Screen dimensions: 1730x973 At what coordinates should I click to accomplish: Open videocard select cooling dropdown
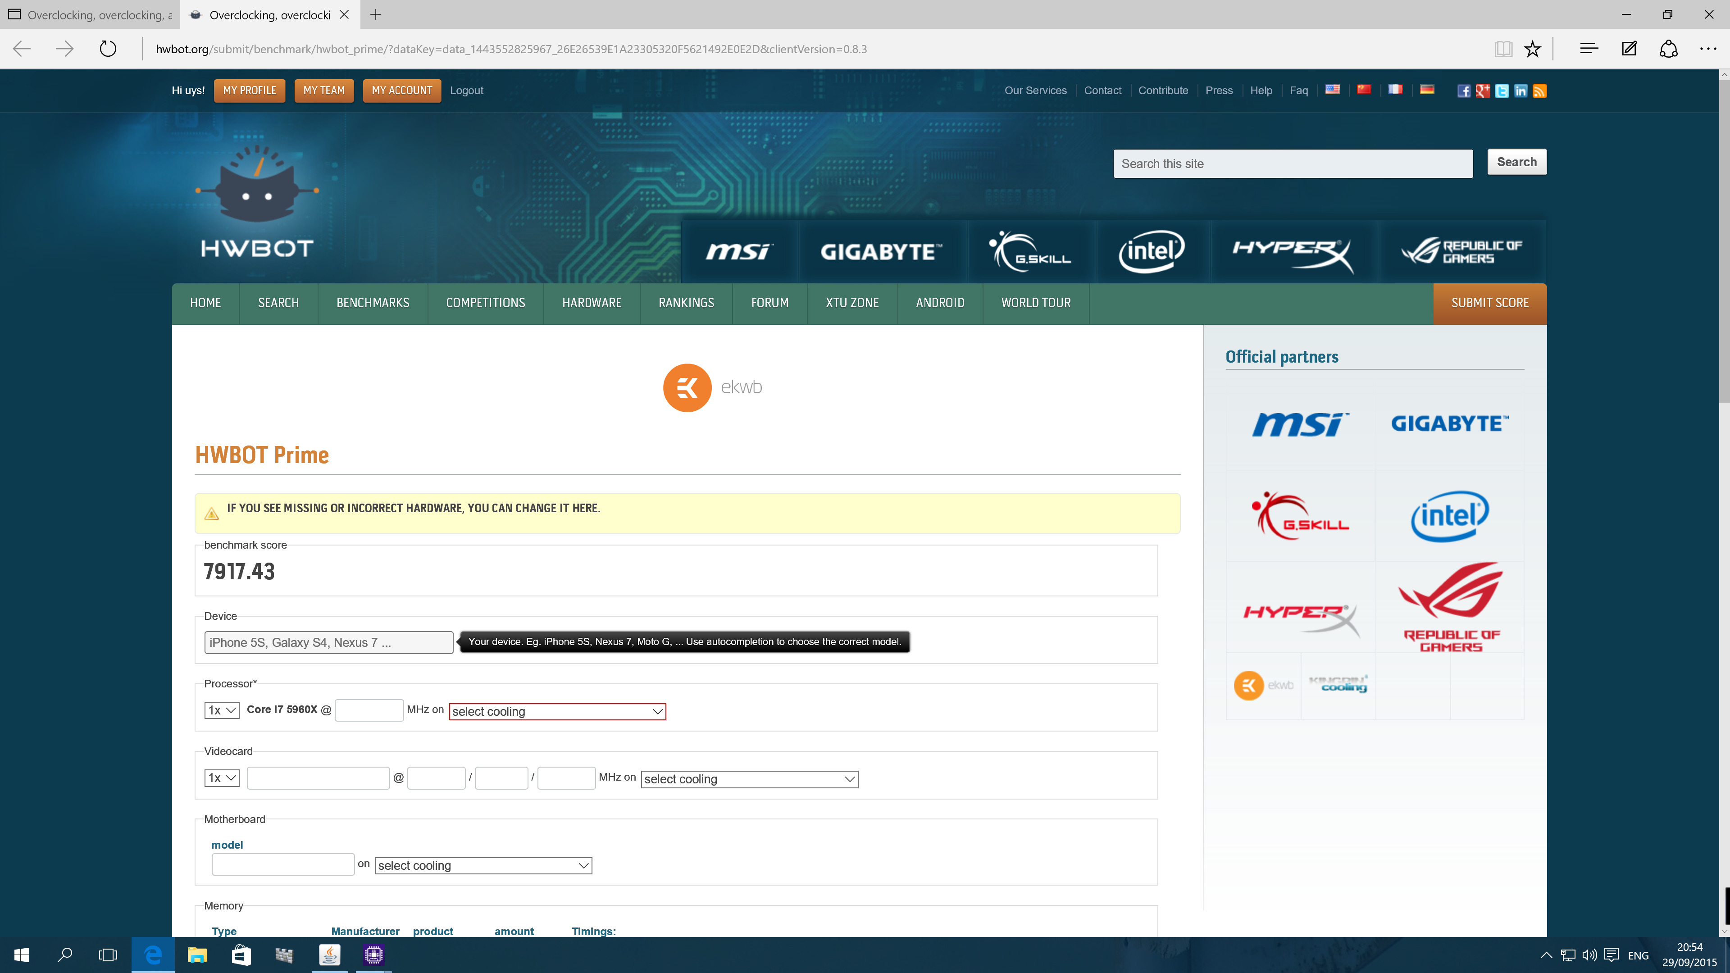750,779
